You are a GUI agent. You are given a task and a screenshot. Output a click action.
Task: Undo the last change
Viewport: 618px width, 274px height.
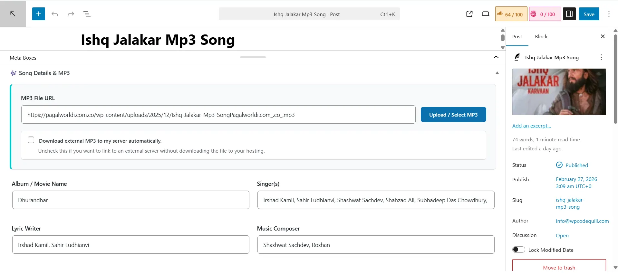tap(55, 14)
